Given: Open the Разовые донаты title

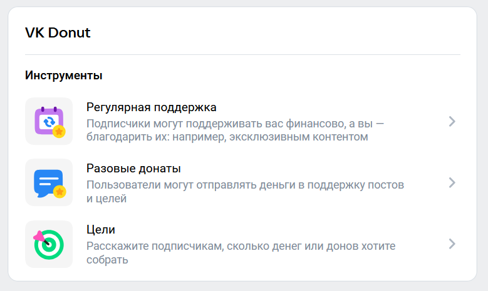Looking at the screenshot, I should tap(133, 169).
